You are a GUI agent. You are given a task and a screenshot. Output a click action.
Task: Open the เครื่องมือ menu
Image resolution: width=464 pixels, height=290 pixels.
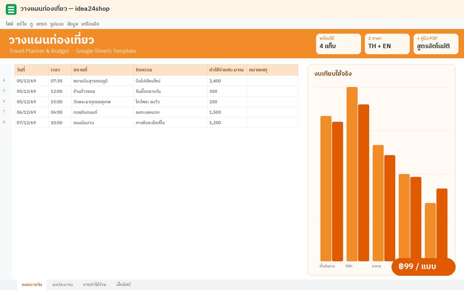pyautogui.click(x=90, y=24)
